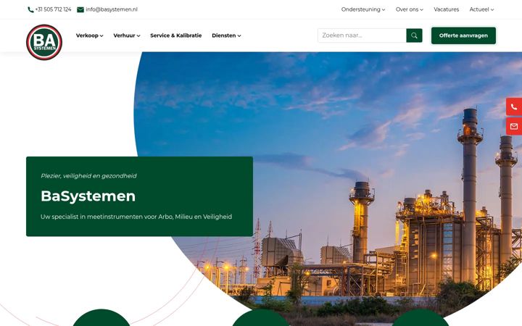The width and height of the screenshot is (522, 326).
Task: Click the BA Systemen logo
Action: 44,42
